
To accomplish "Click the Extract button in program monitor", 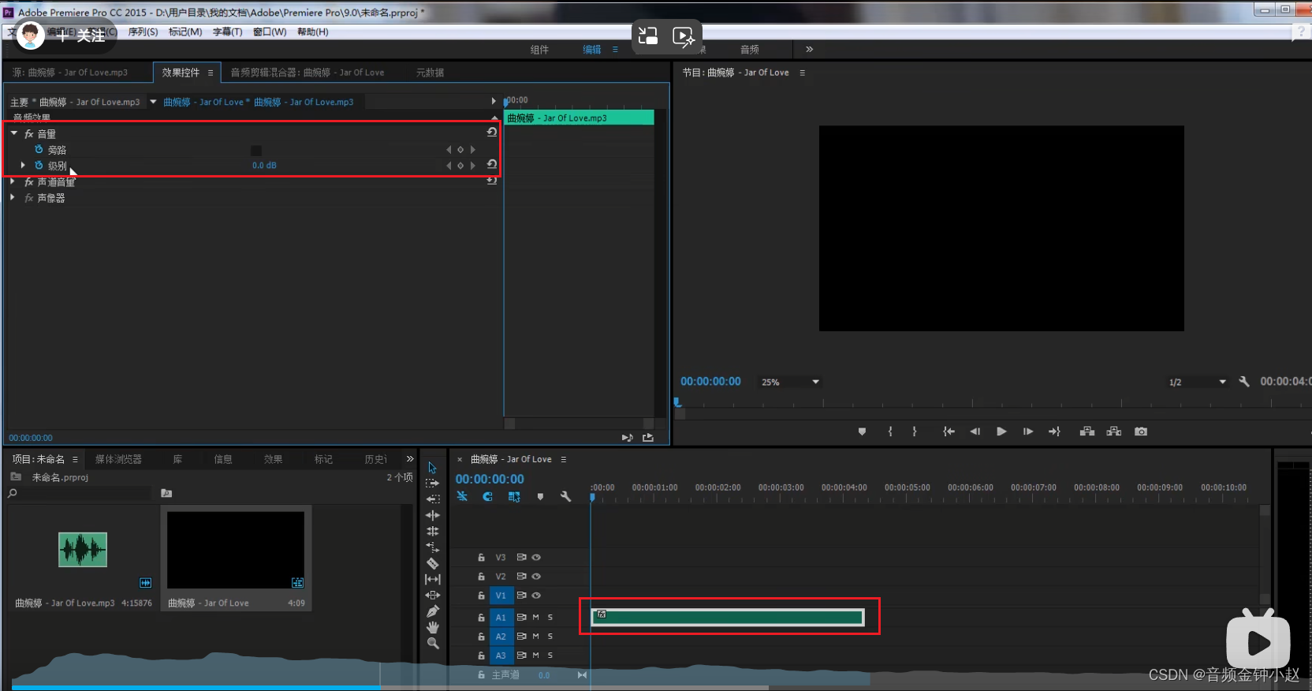I will 1114,431.
